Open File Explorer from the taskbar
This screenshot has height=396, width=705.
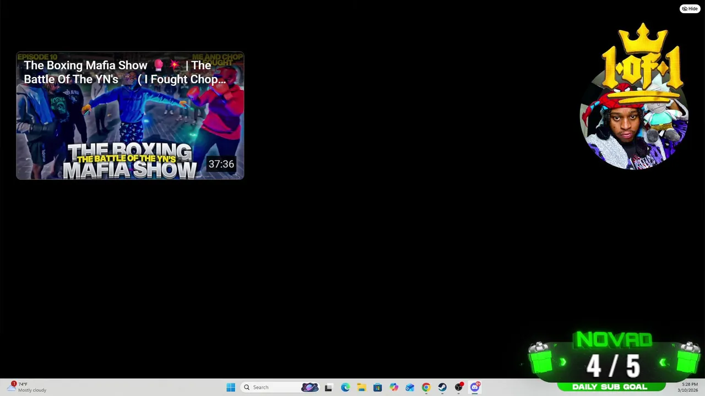361,387
